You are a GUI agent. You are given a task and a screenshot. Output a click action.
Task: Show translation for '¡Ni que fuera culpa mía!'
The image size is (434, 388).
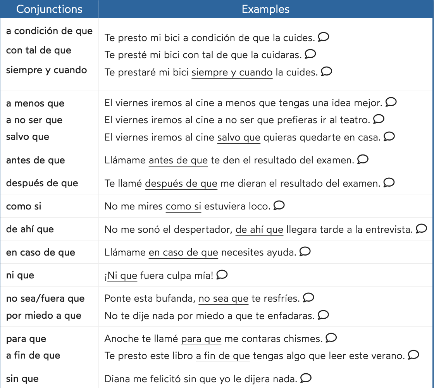222,275
